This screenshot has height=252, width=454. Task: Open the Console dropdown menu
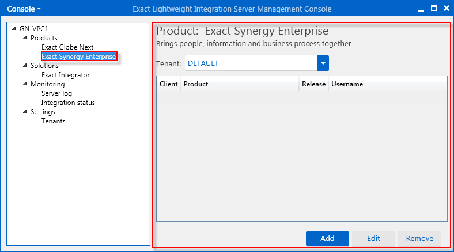pos(24,9)
